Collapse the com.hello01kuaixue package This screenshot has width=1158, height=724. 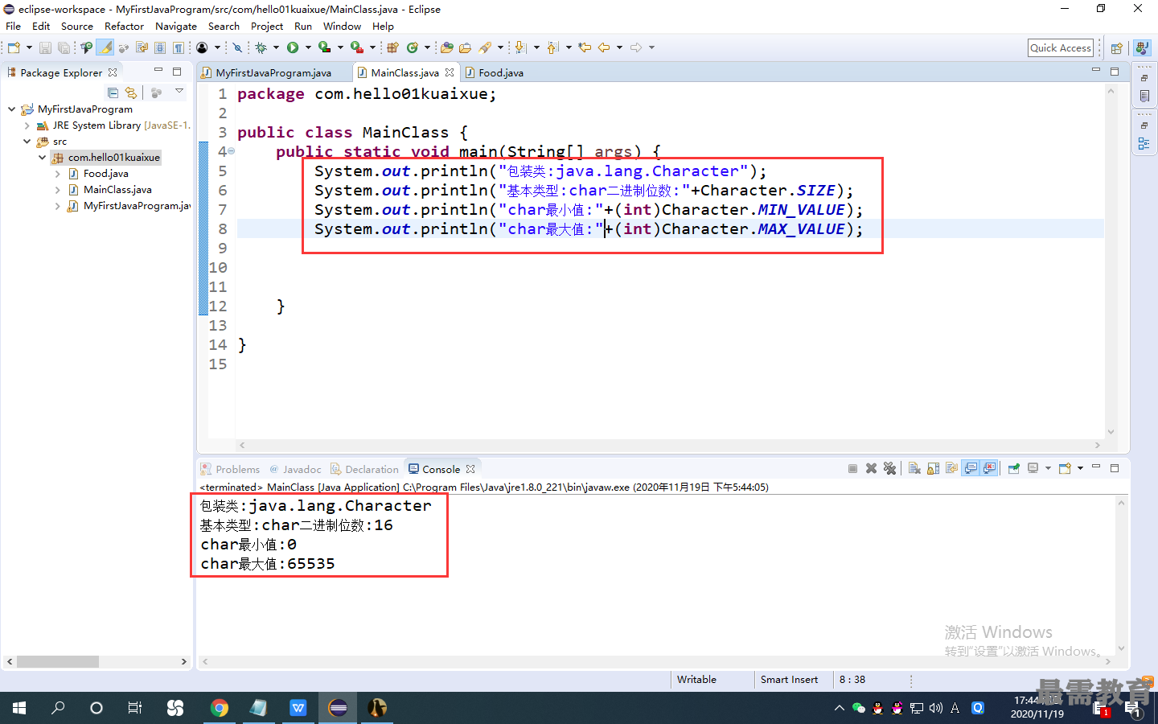pos(42,158)
